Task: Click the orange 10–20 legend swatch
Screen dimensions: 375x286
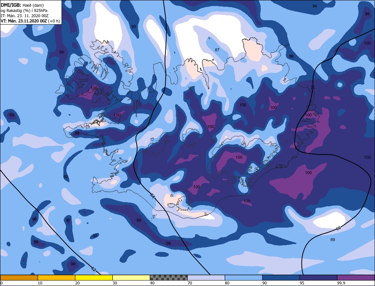Action: (x=57, y=277)
